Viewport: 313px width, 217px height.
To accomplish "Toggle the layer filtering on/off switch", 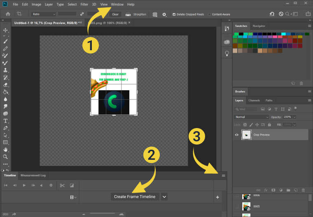I will pyautogui.click(x=295, y=109).
